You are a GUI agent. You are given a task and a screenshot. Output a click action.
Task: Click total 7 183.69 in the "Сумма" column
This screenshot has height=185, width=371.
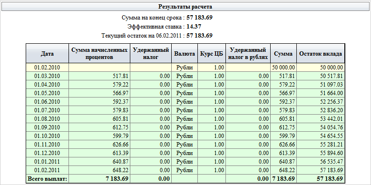click(283, 179)
